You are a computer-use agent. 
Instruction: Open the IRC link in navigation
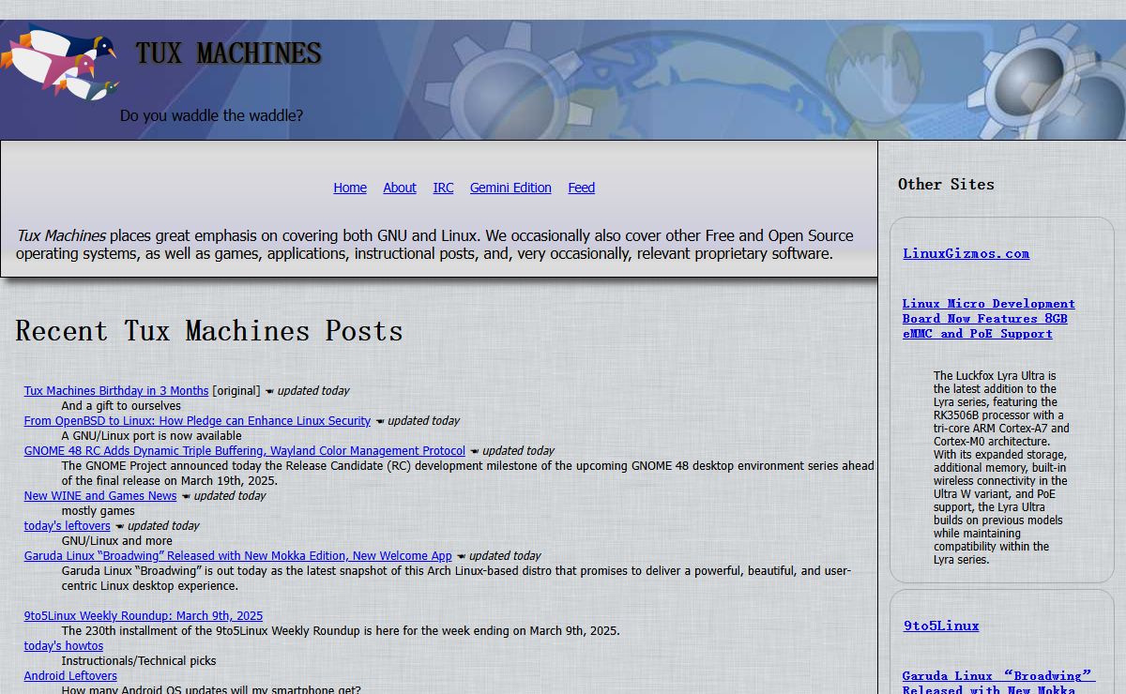point(443,188)
